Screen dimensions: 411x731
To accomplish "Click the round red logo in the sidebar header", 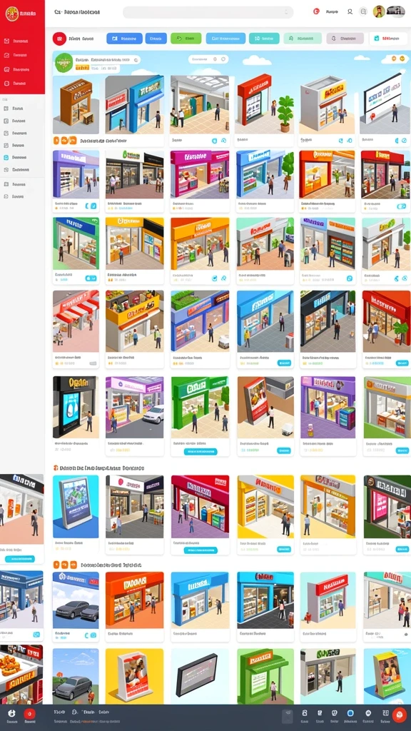I will point(11,14).
